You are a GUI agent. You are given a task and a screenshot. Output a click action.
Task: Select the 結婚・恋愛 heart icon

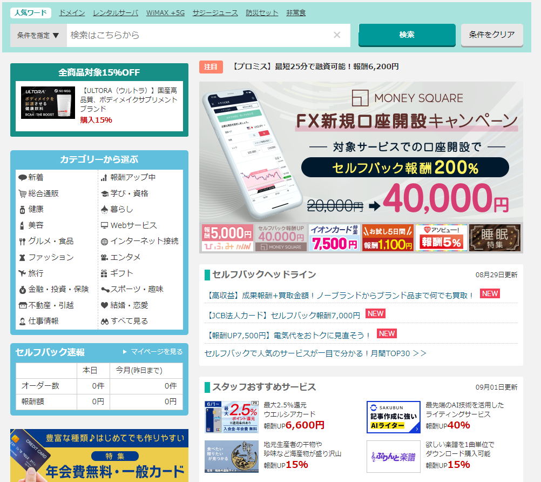105,305
